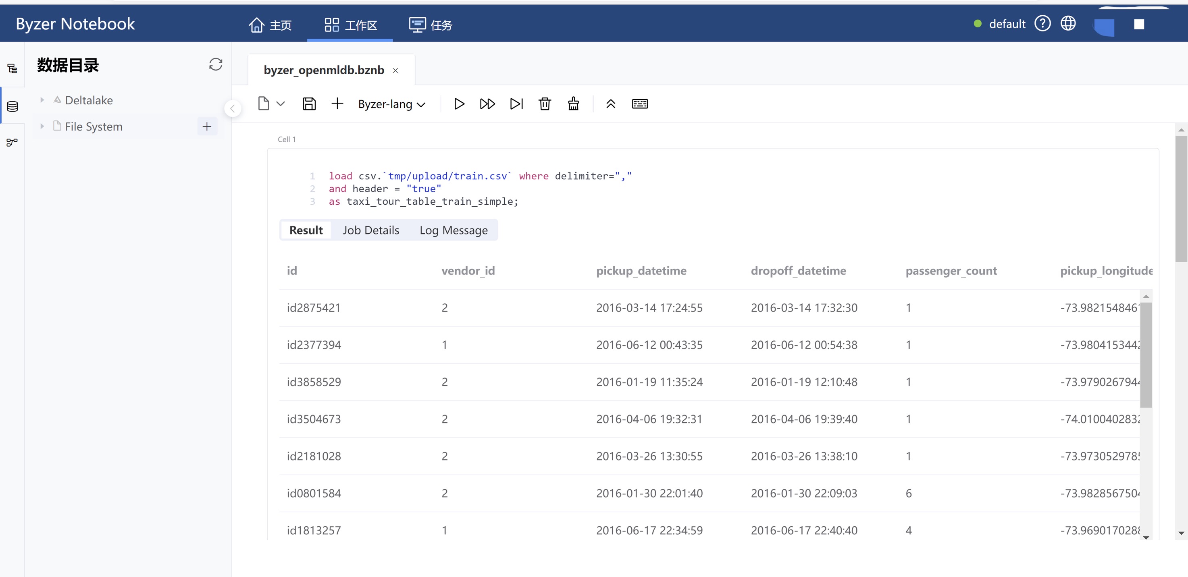The height and width of the screenshot is (577, 1188).
Task: Open the home page (主页) tab
Action: 270,25
